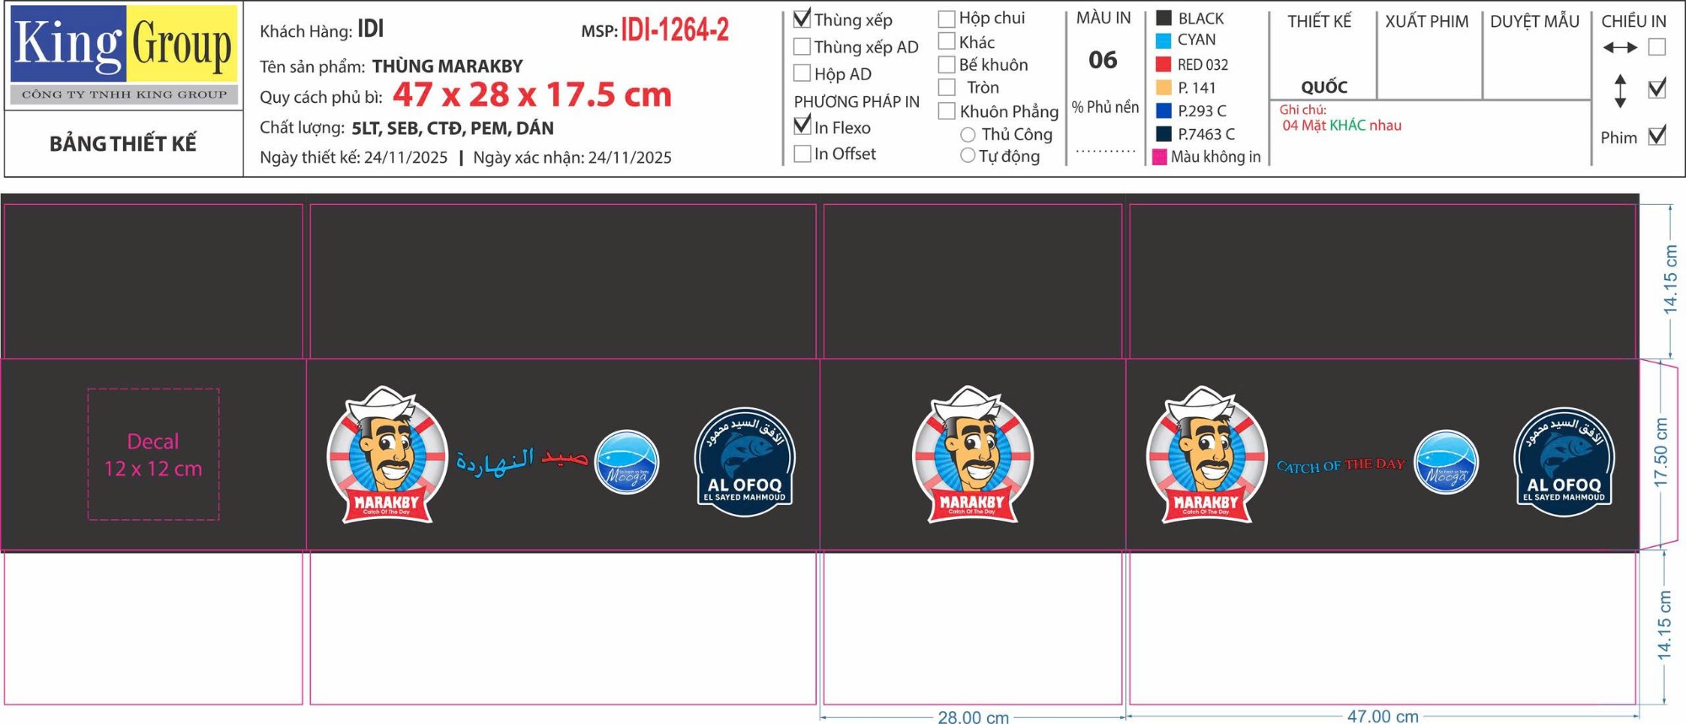
Task: Click the product code IDI-1264-2
Action: pyautogui.click(x=674, y=30)
